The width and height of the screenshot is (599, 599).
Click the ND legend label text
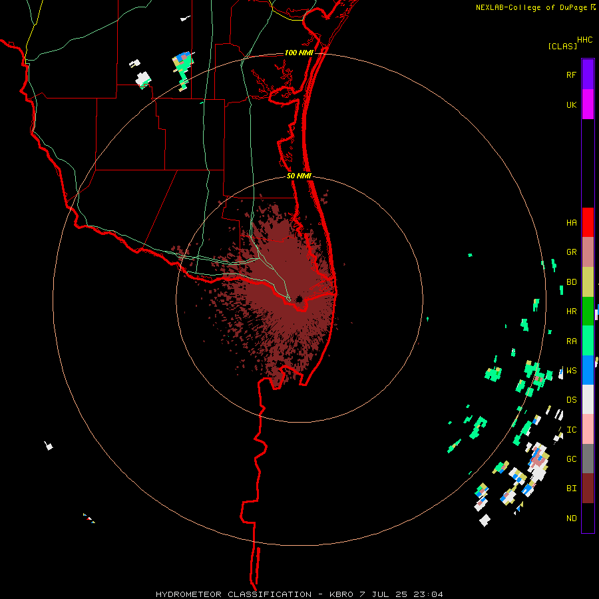(572, 518)
